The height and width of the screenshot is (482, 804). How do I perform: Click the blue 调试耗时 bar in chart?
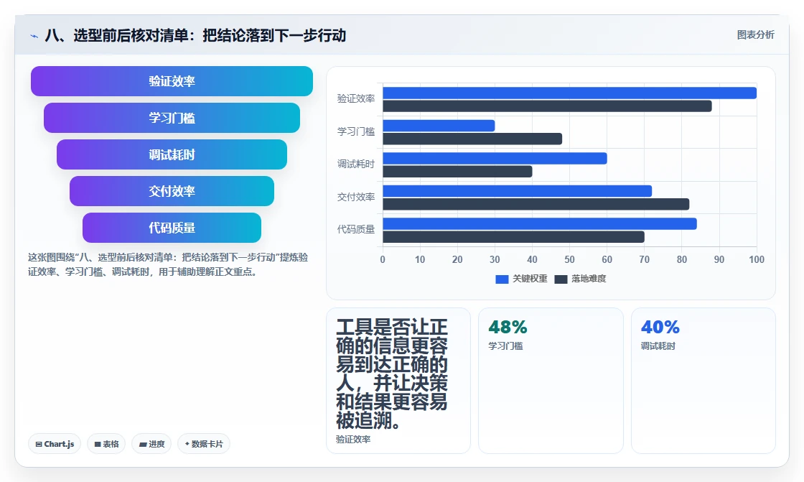[495, 158]
